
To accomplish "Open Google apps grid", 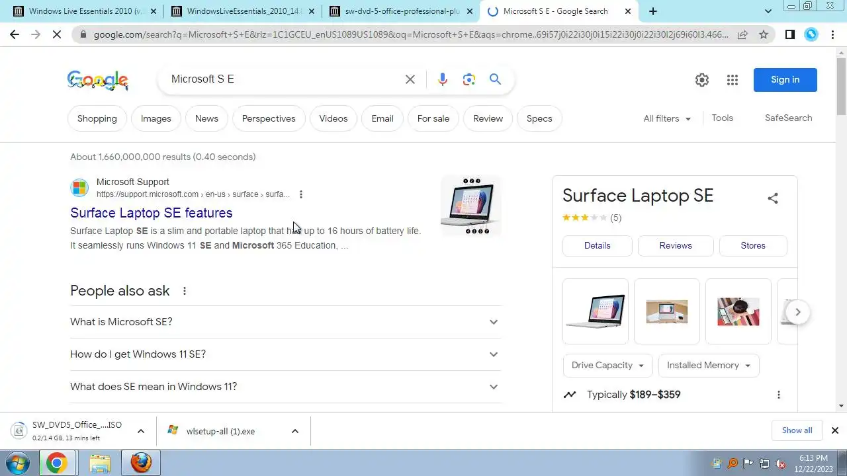I will 733,80.
